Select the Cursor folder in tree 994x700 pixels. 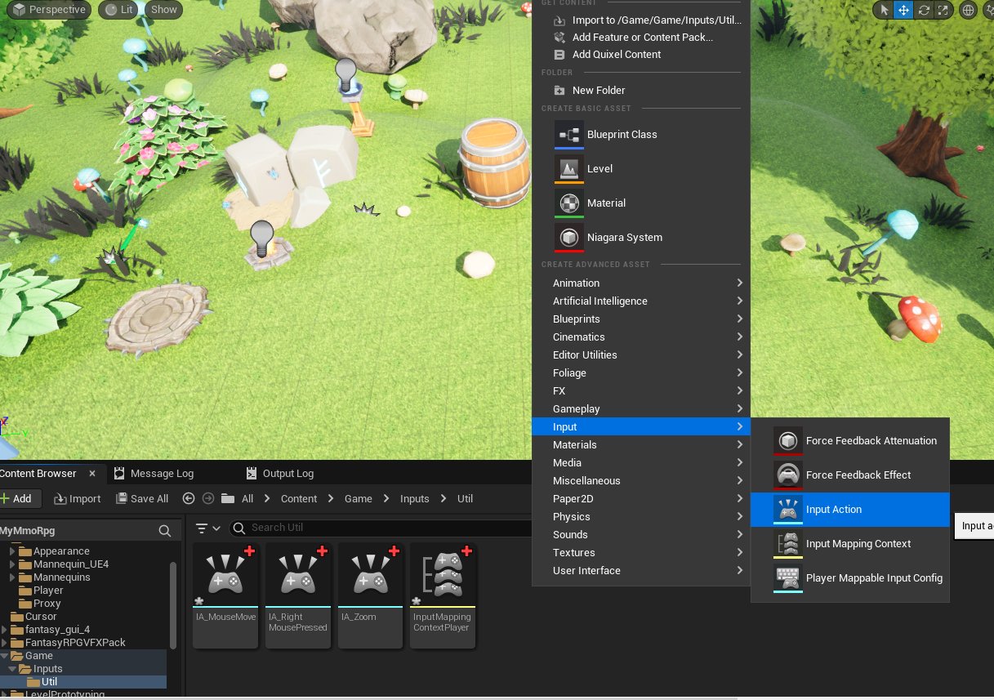[x=41, y=616]
